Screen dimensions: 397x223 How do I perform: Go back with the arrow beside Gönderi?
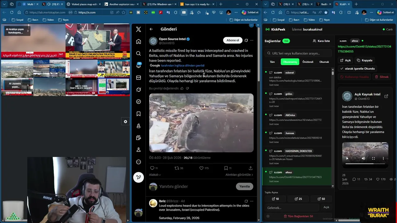click(151, 29)
